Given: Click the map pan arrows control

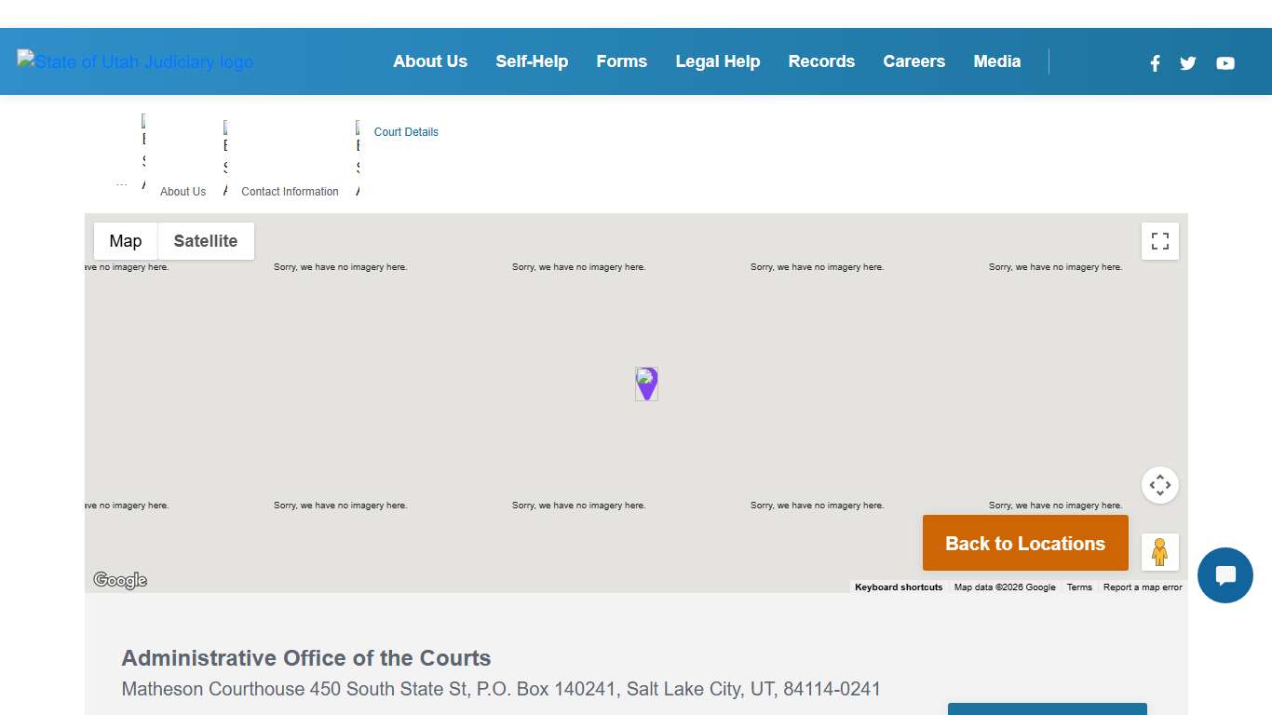Looking at the screenshot, I should (x=1159, y=485).
